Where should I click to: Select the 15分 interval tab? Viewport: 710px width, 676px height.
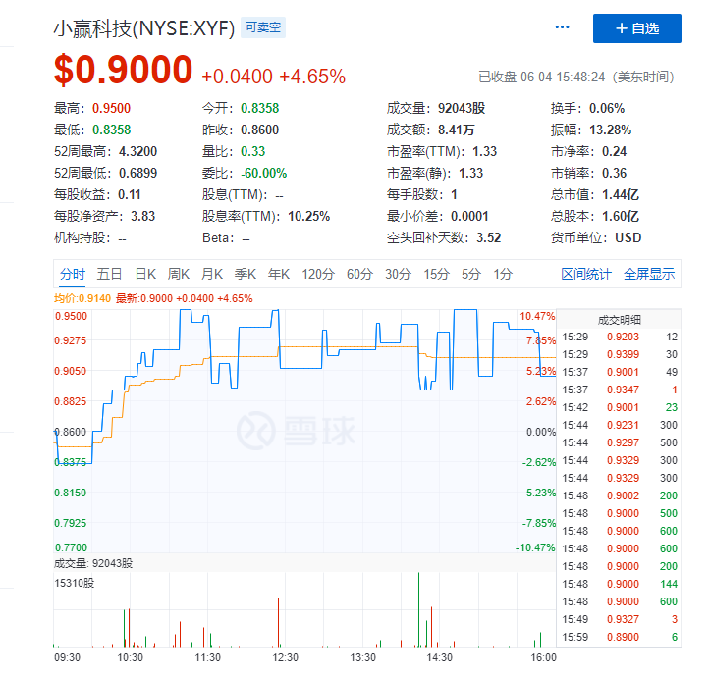click(x=436, y=274)
